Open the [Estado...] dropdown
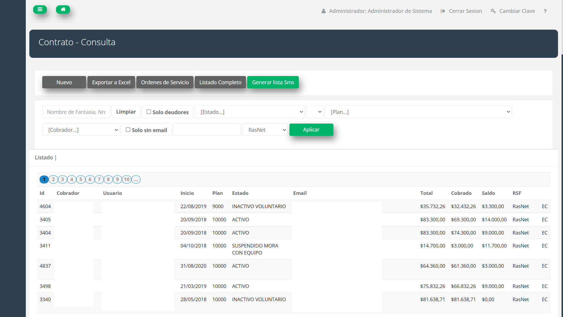Screen dimensions: 563x317 [x=250, y=112]
